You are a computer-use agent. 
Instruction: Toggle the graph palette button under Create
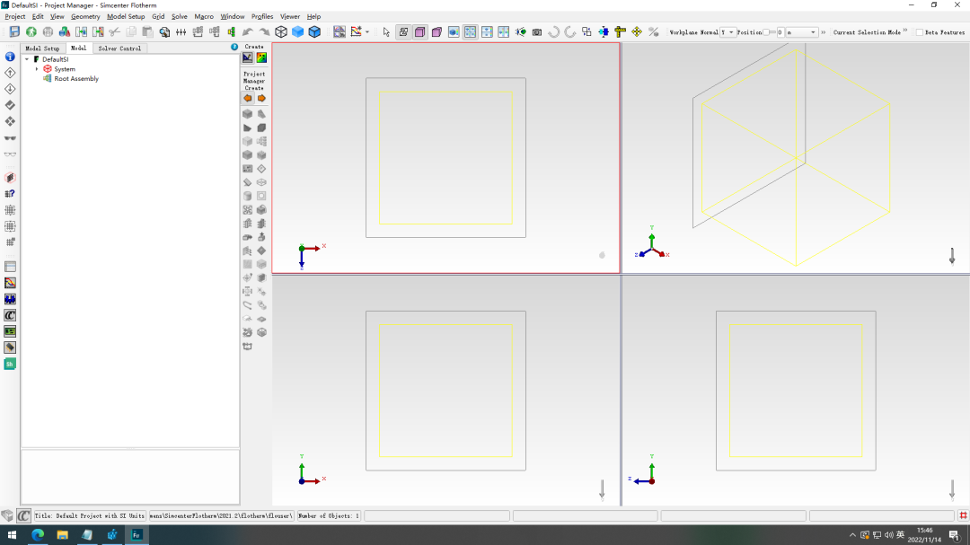(x=248, y=57)
